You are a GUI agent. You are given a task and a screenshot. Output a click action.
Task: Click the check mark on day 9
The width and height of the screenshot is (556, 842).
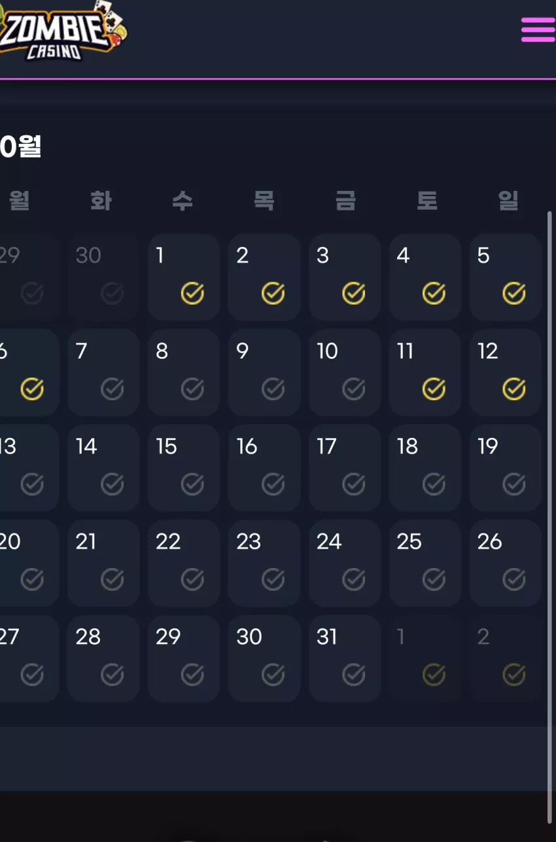click(273, 389)
